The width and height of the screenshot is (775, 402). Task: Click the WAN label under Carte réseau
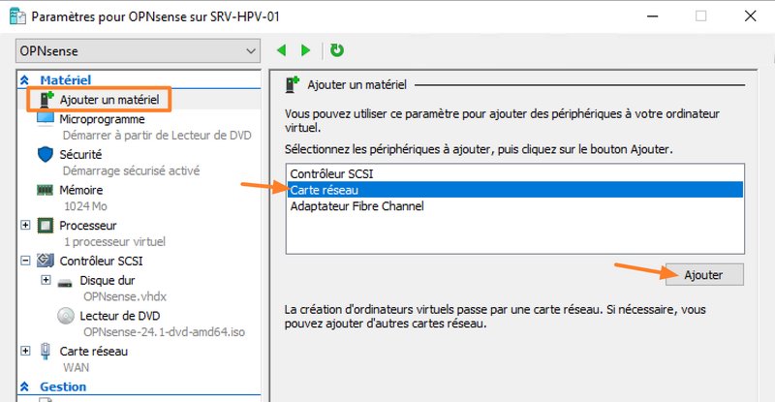pos(77,367)
